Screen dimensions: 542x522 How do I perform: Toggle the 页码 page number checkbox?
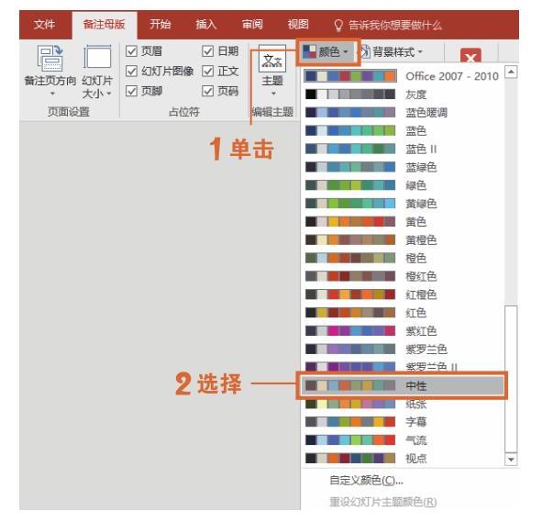(208, 91)
